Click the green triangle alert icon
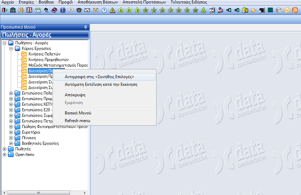Image resolution: width=301 pixels, height=195 pixels. (x=204, y=10)
